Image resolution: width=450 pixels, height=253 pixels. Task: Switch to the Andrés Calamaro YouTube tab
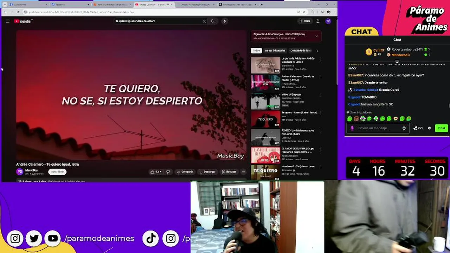(x=153, y=5)
